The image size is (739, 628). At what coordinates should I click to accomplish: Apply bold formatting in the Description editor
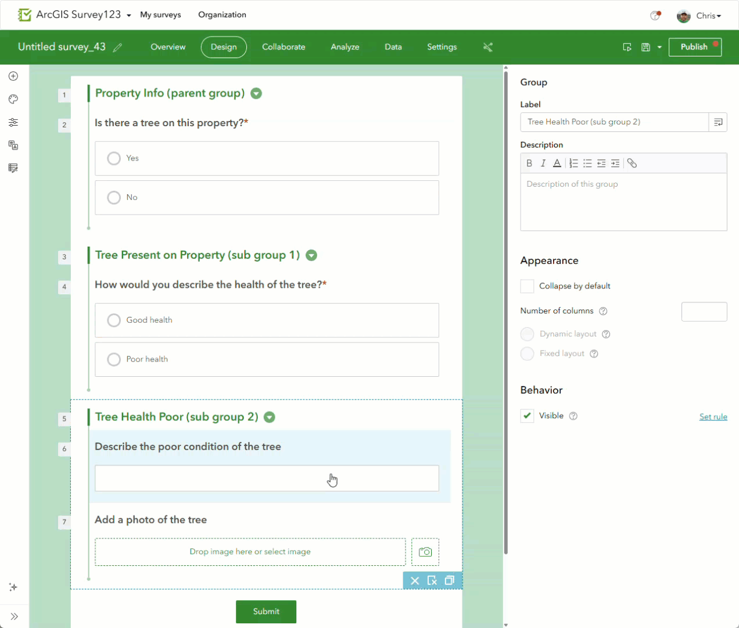(529, 163)
